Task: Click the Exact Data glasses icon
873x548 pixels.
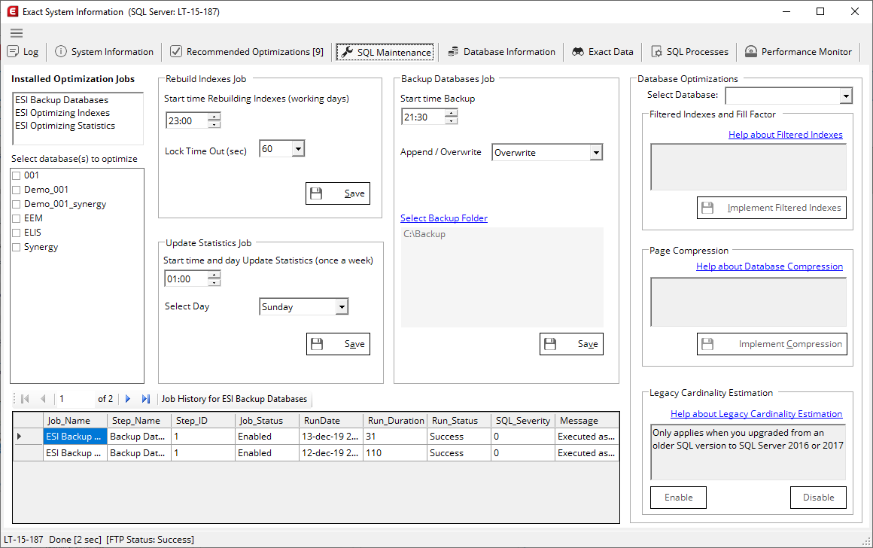Action: [579, 52]
